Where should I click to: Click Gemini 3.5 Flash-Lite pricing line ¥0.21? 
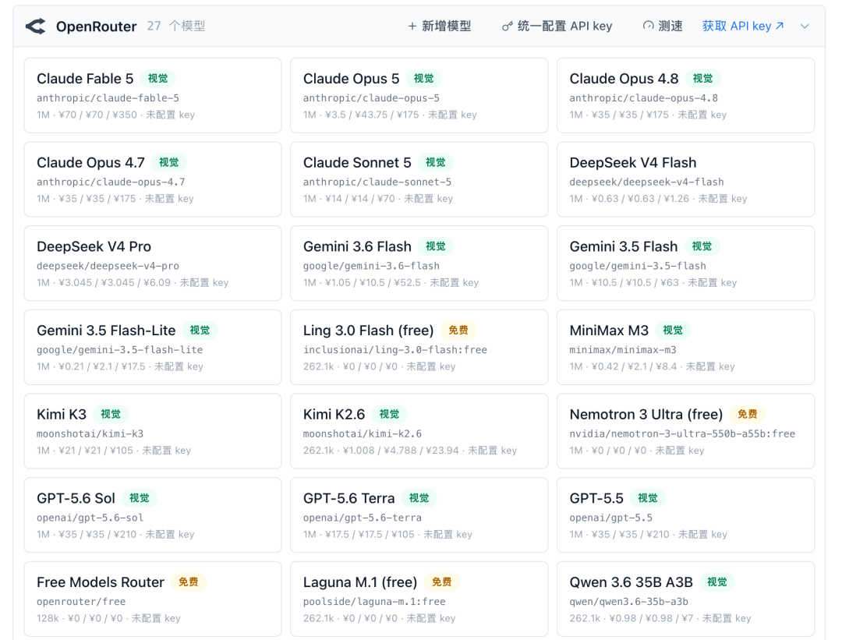120,366
